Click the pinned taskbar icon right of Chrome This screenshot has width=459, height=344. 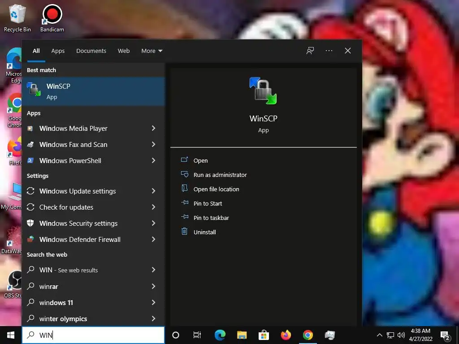tap(329, 335)
